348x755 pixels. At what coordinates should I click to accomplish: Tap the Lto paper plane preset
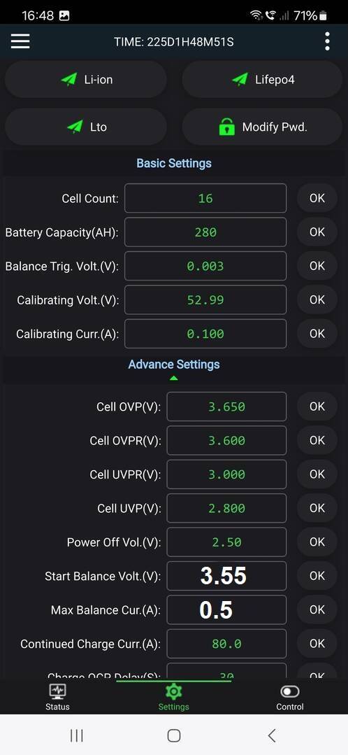click(75, 127)
